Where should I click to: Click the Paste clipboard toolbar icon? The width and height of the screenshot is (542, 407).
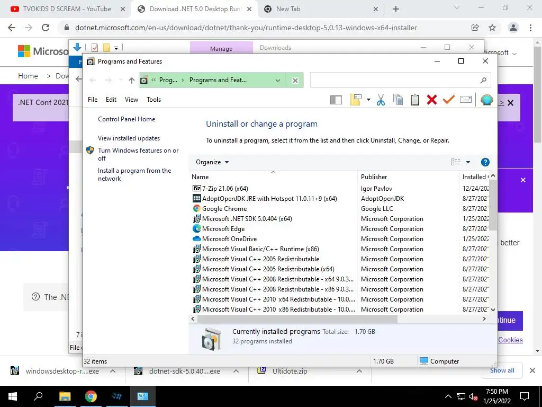coord(415,100)
